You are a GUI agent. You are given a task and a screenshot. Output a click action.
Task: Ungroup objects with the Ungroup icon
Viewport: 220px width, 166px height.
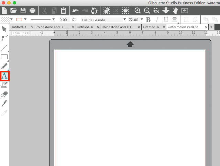(x=195, y=20)
